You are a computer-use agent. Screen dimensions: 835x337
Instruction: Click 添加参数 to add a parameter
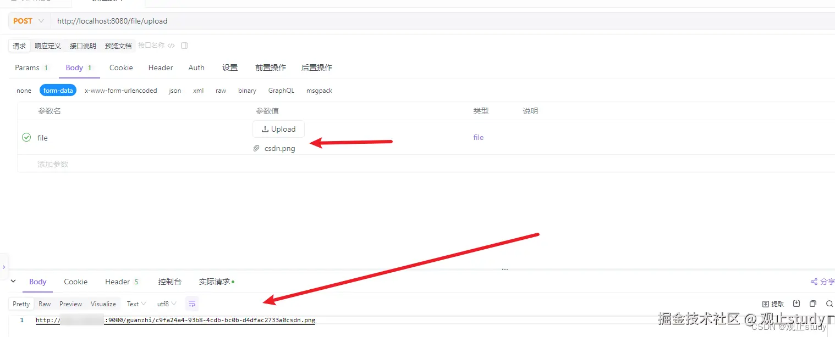52,164
